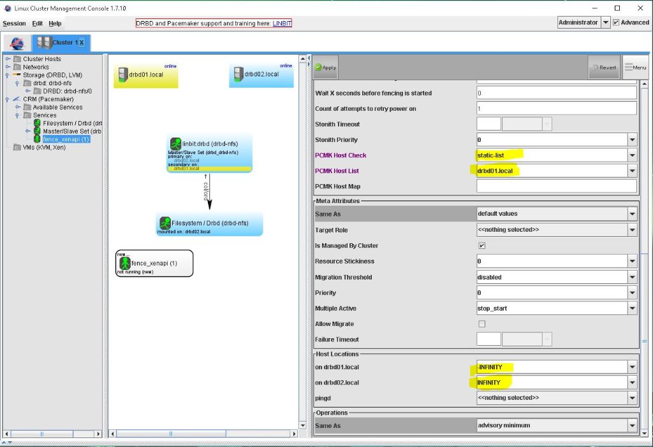The image size is (653, 447).
Task: Open the LINBIT support link
Action: pos(282,24)
